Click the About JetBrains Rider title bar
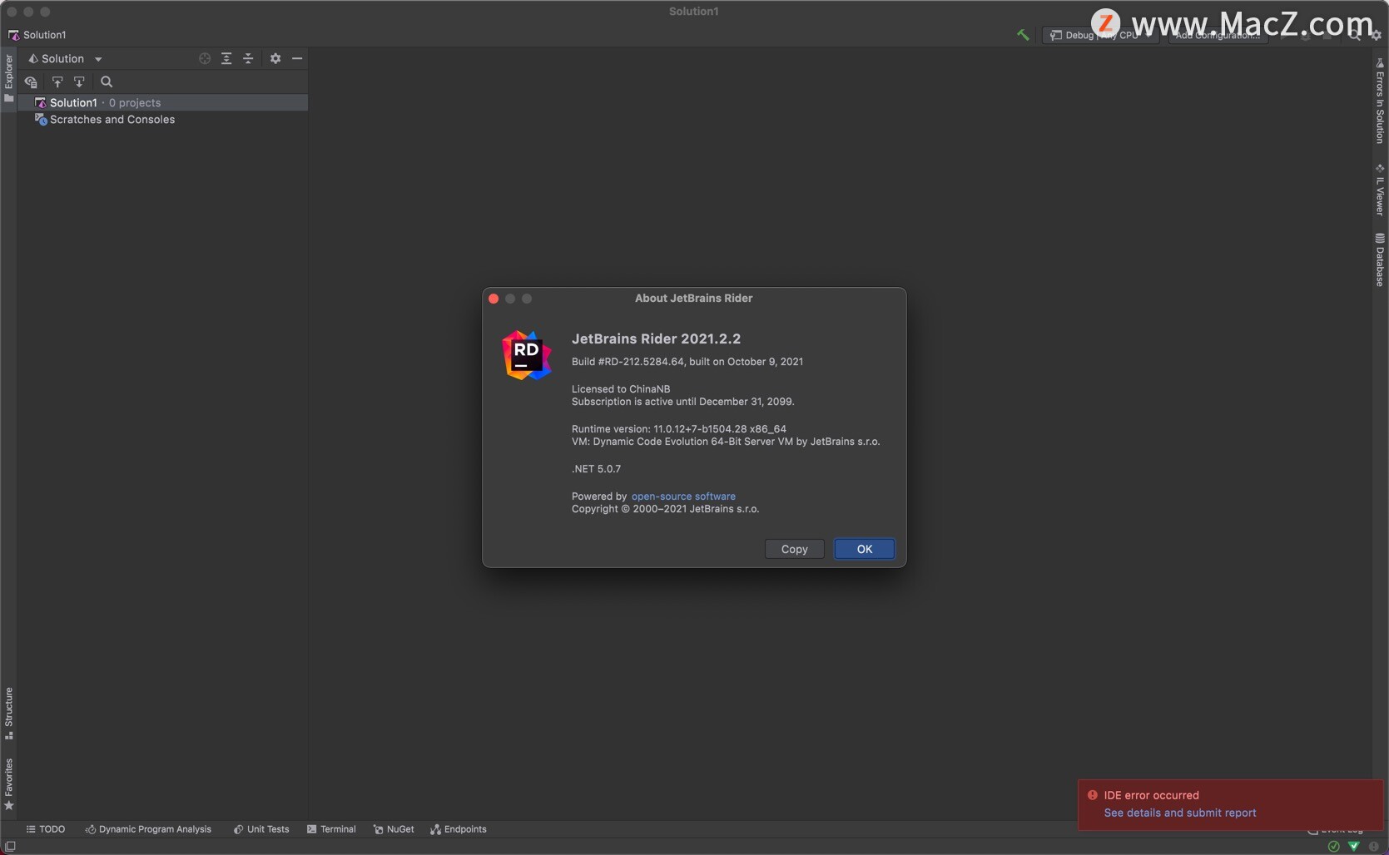Viewport: 1389px width, 855px height. (x=694, y=298)
